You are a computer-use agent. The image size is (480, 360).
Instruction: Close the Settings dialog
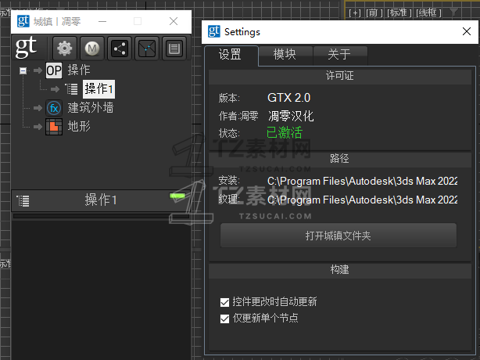click(467, 31)
